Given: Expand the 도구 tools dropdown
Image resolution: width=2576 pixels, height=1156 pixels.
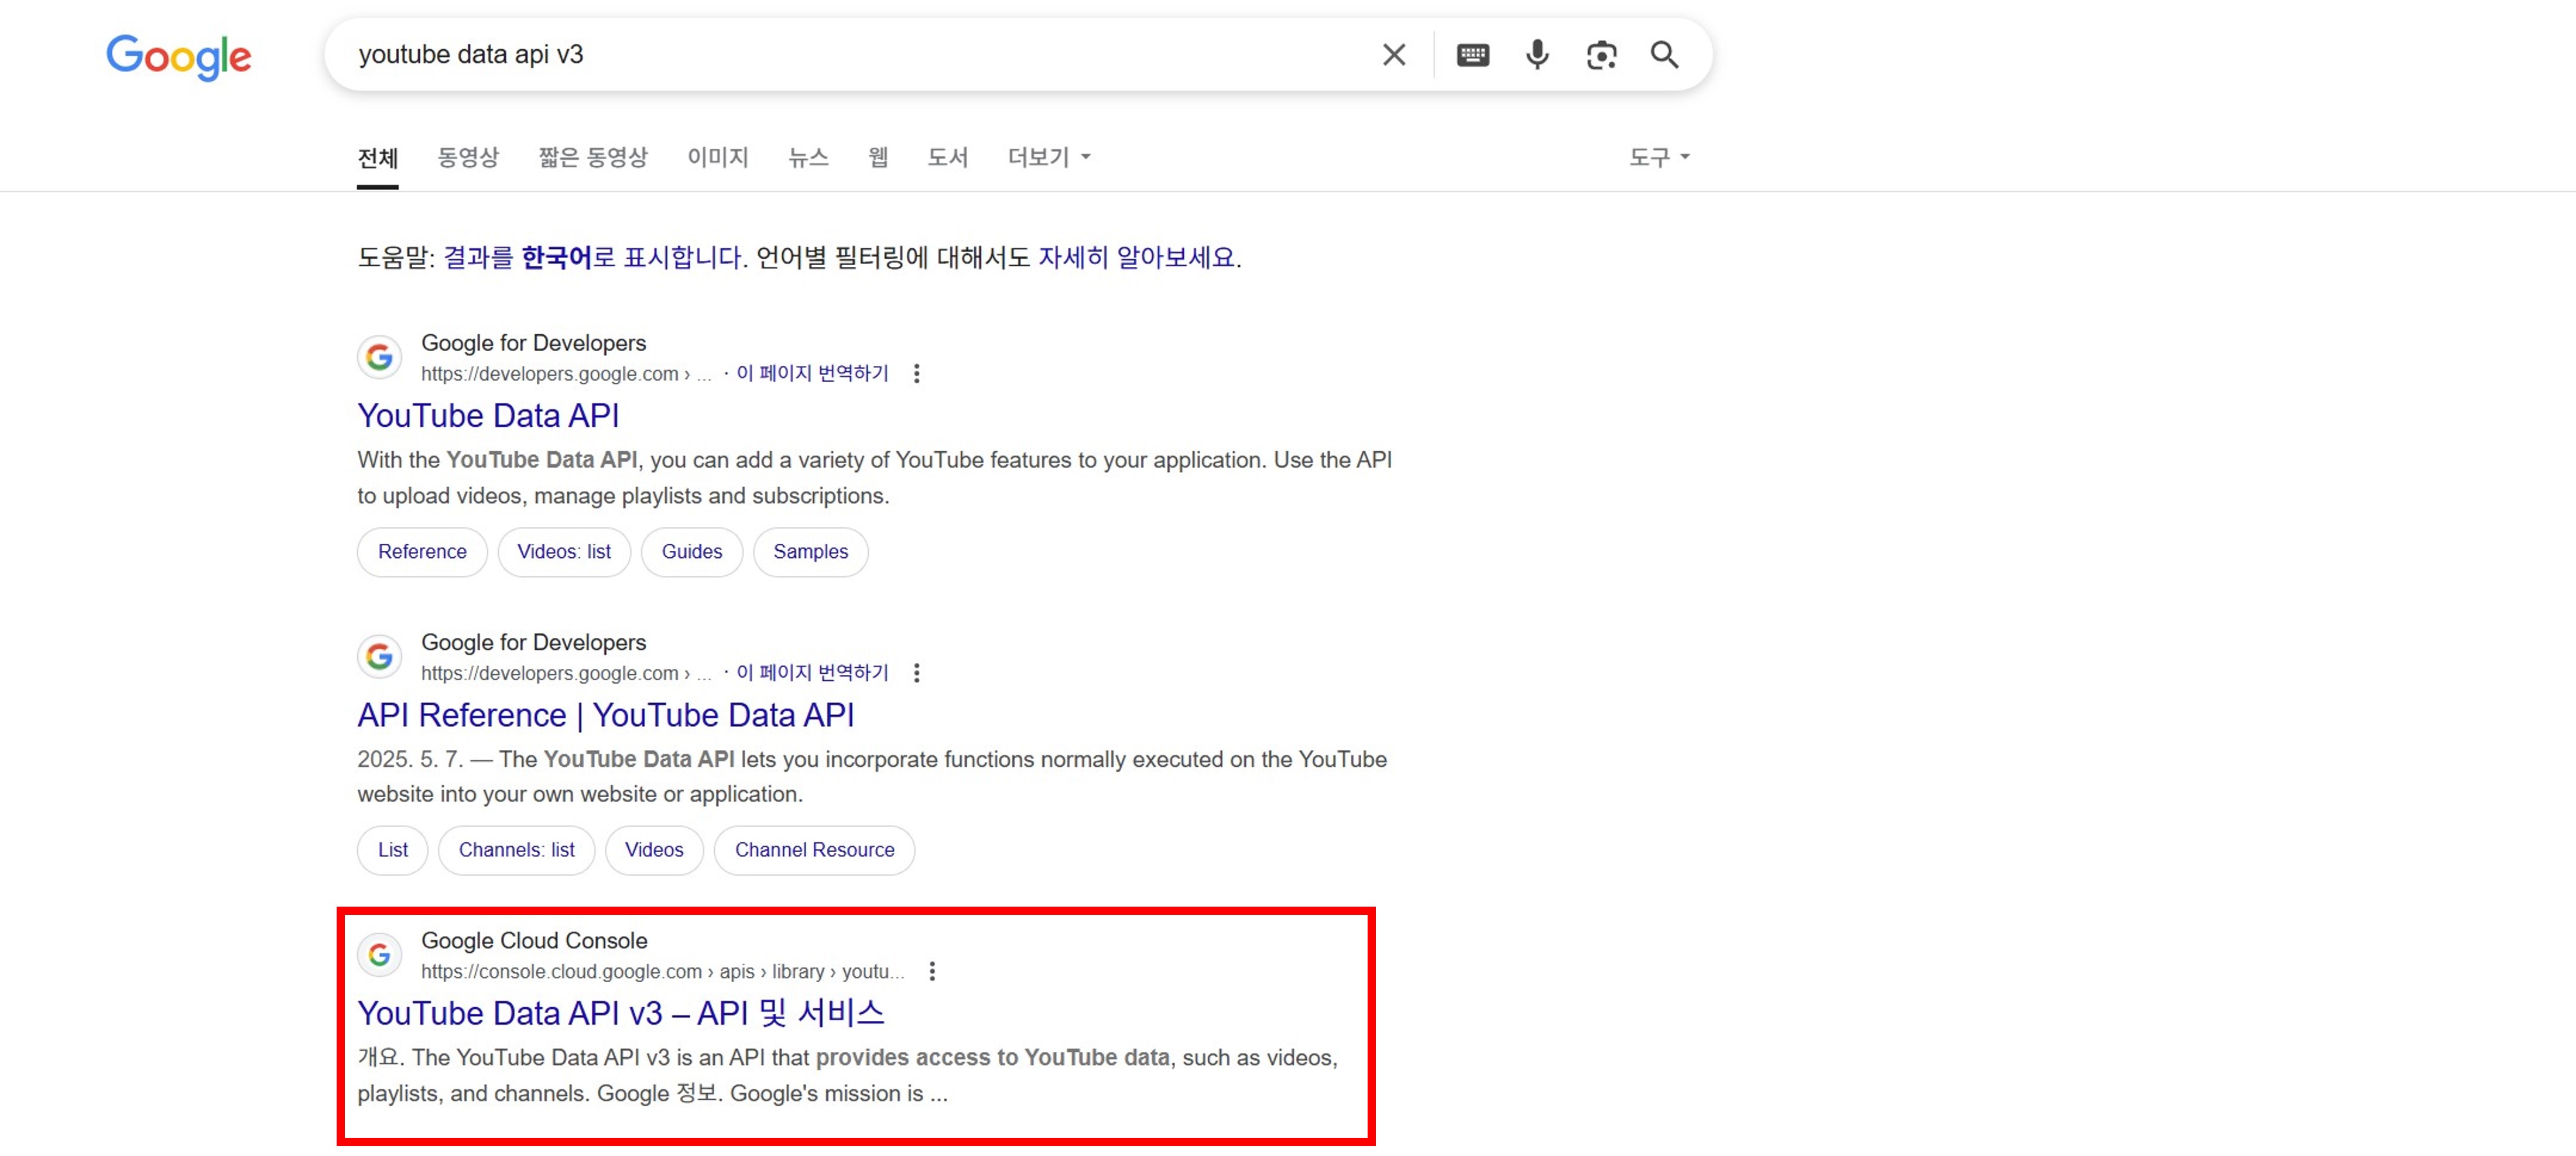Looking at the screenshot, I should (x=1658, y=157).
